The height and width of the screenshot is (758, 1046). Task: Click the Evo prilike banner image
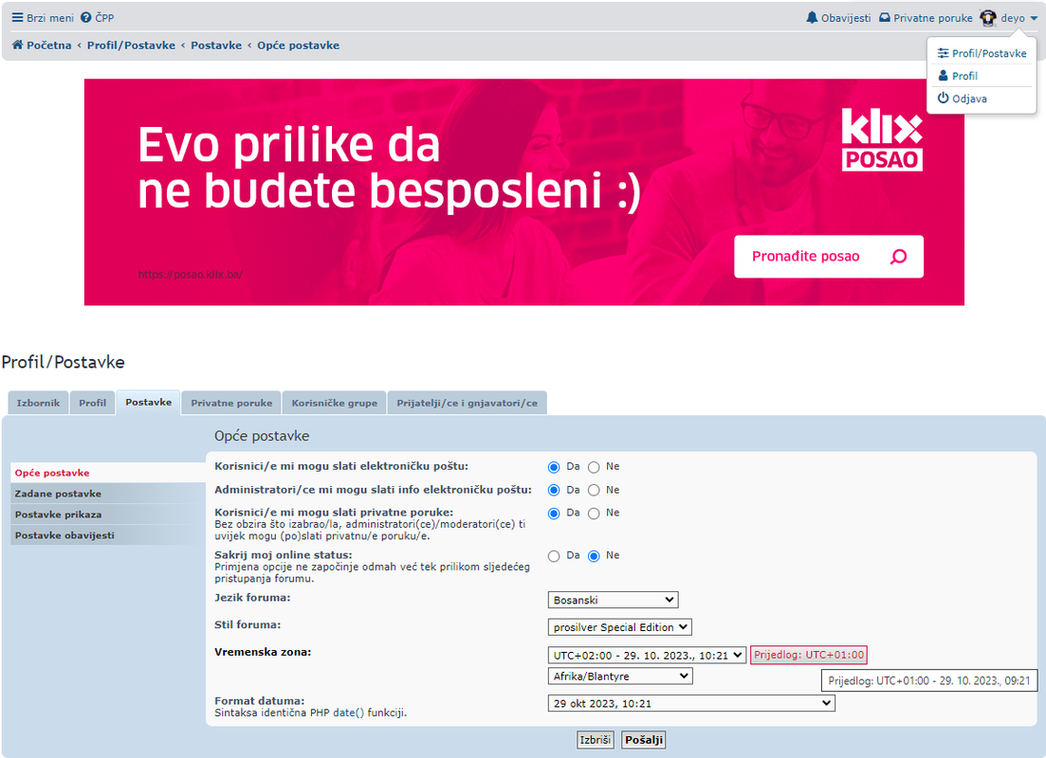pyautogui.click(x=523, y=192)
